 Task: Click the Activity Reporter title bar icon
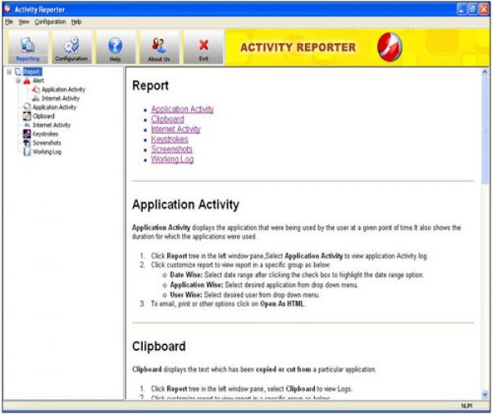click(x=8, y=9)
